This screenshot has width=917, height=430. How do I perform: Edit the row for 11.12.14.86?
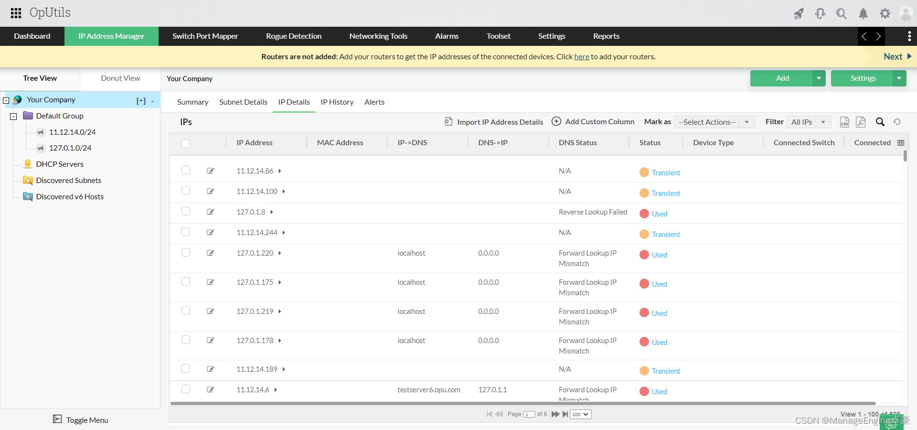point(210,171)
